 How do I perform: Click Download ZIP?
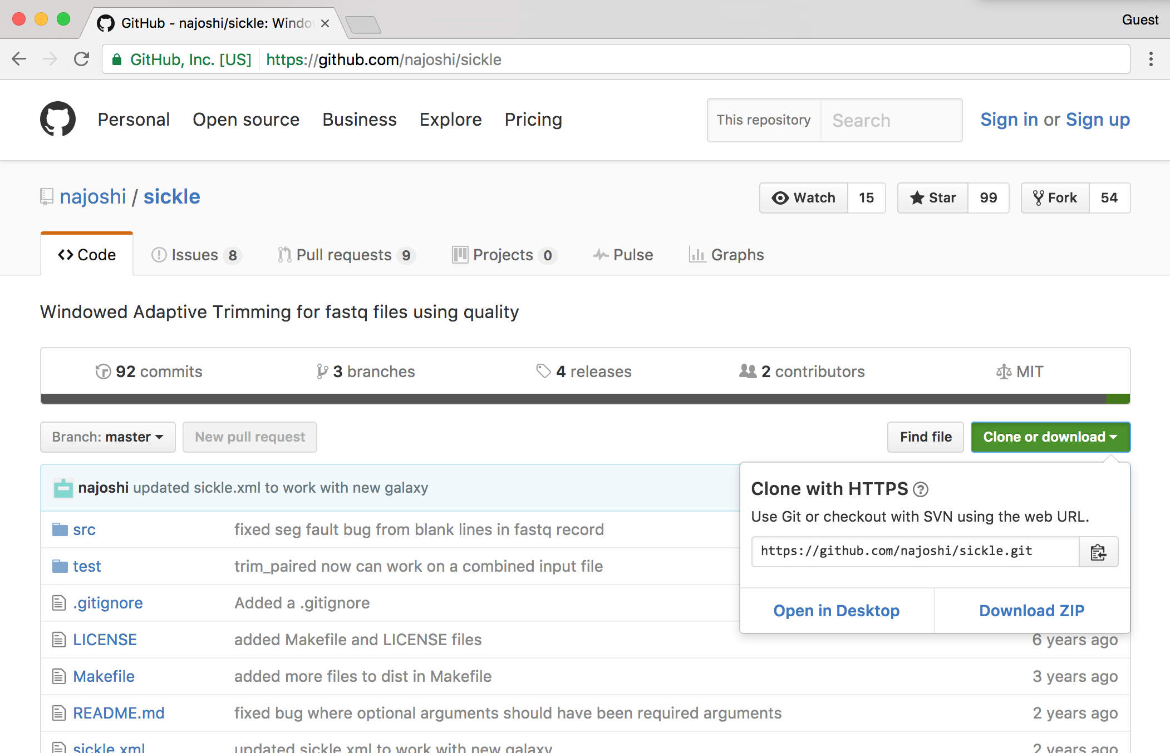(x=1032, y=611)
